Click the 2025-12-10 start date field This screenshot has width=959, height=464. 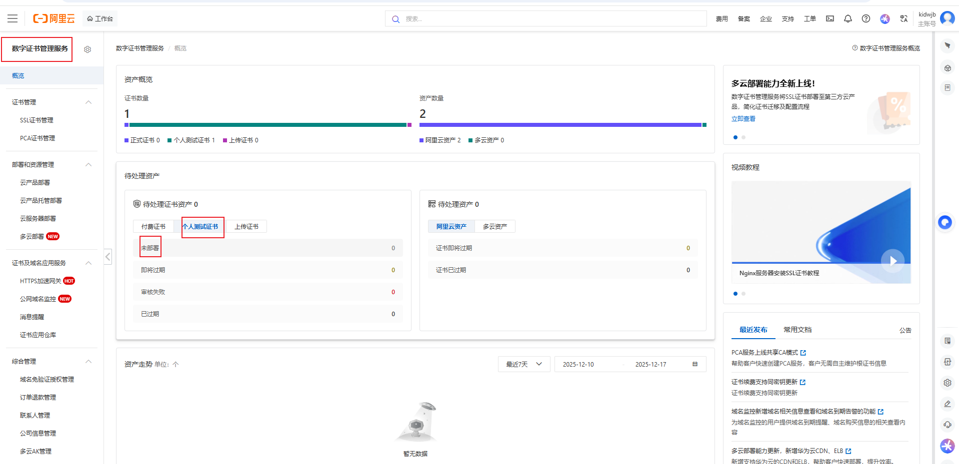578,364
